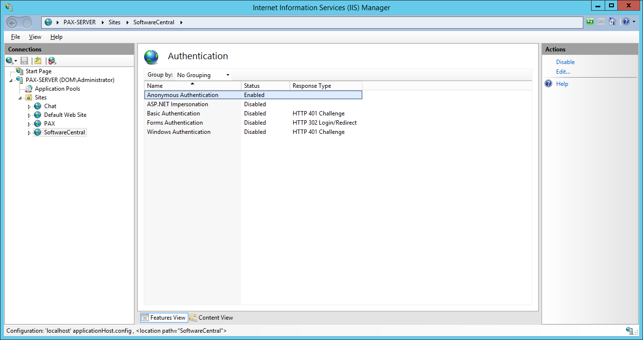The height and width of the screenshot is (340, 643).
Task: Click the status bar network icon at bottom right
Action: tap(630, 331)
